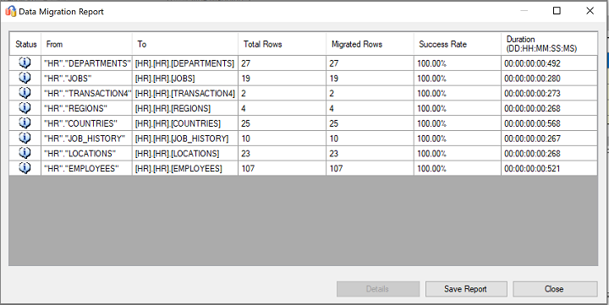Click the info status icon for JOB_HISTORY row
This screenshot has height=305, width=609.
coord(25,138)
